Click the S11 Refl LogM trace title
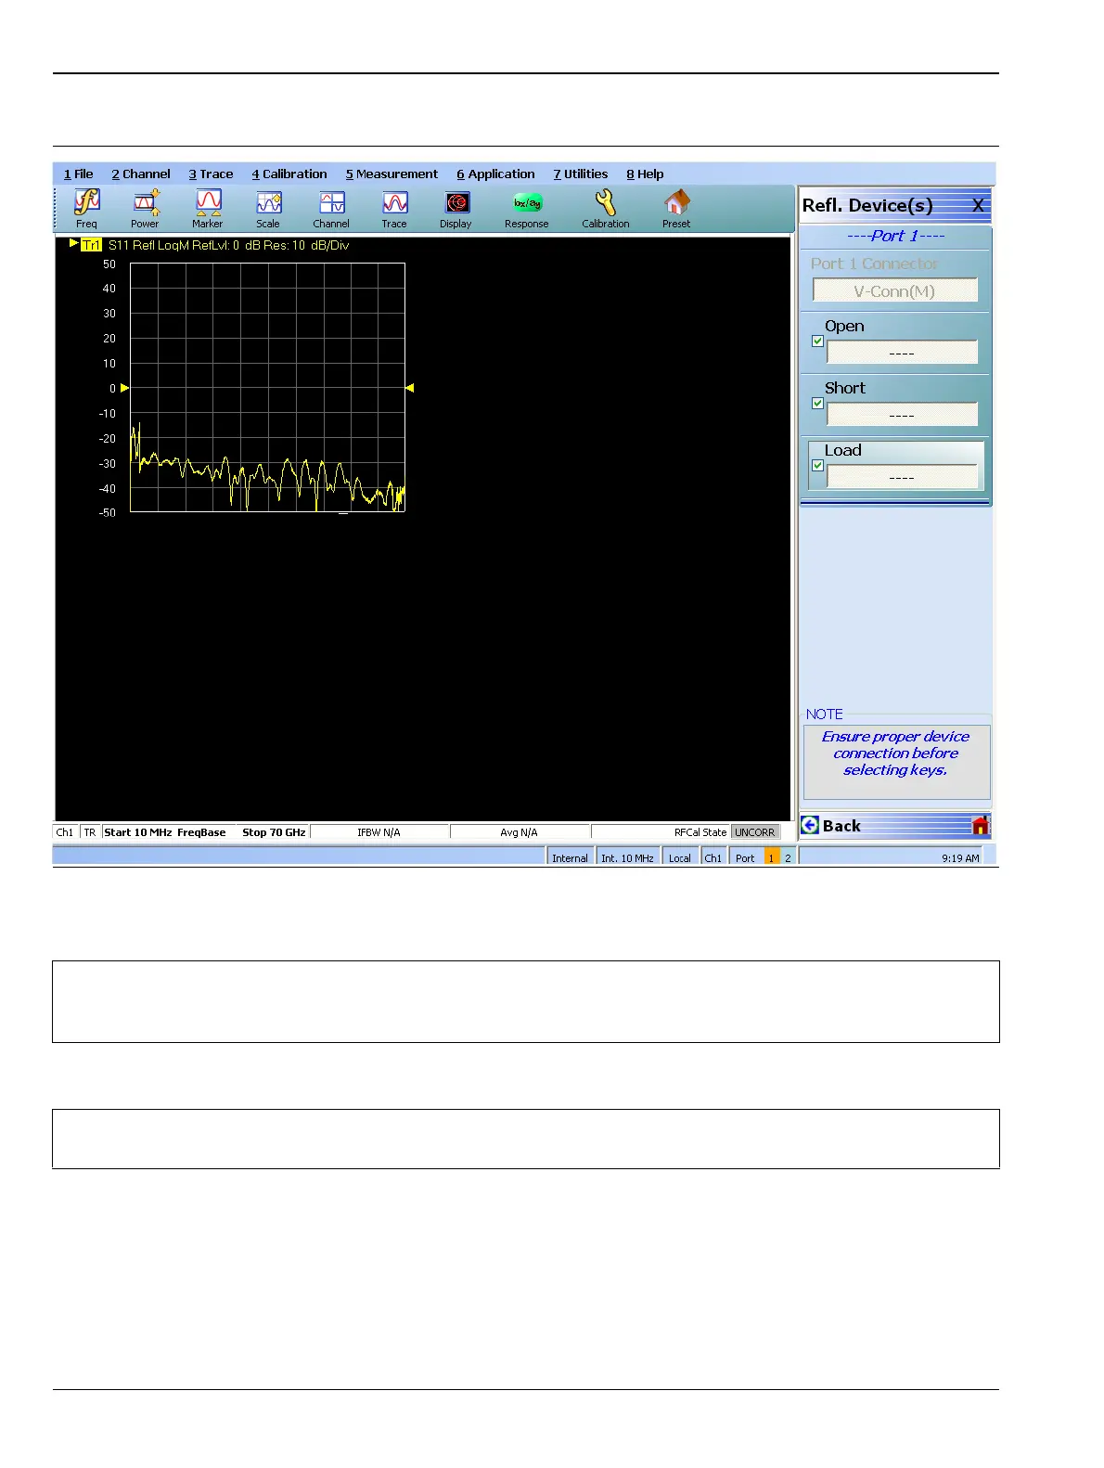 click(228, 245)
